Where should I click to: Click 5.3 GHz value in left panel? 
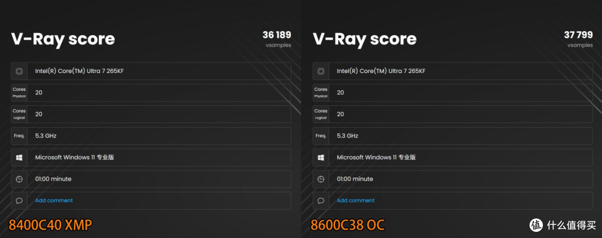(46, 136)
